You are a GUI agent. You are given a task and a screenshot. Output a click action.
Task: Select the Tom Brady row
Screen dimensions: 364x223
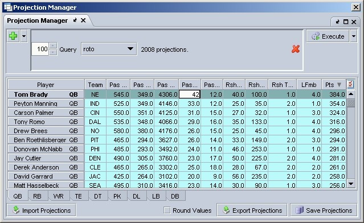[177, 94]
